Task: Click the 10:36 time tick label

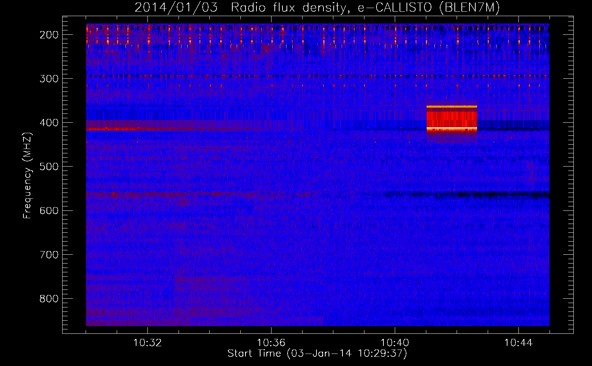Action: [x=271, y=343]
